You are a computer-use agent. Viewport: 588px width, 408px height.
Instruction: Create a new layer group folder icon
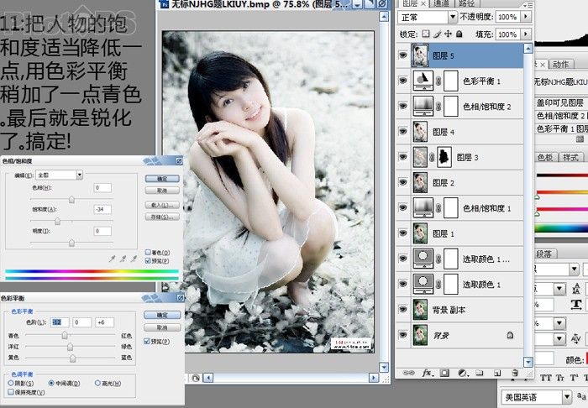point(480,373)
